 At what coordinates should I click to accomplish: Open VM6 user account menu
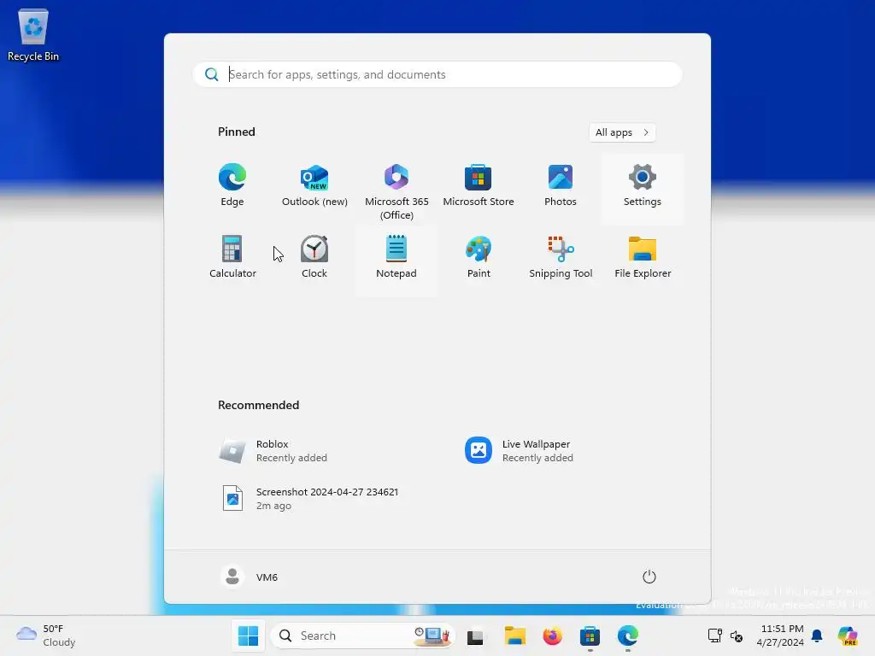coord(249,577)
